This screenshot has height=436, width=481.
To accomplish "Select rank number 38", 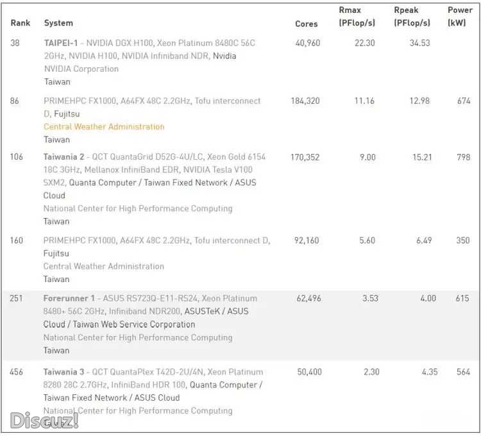I will point(15,43).
